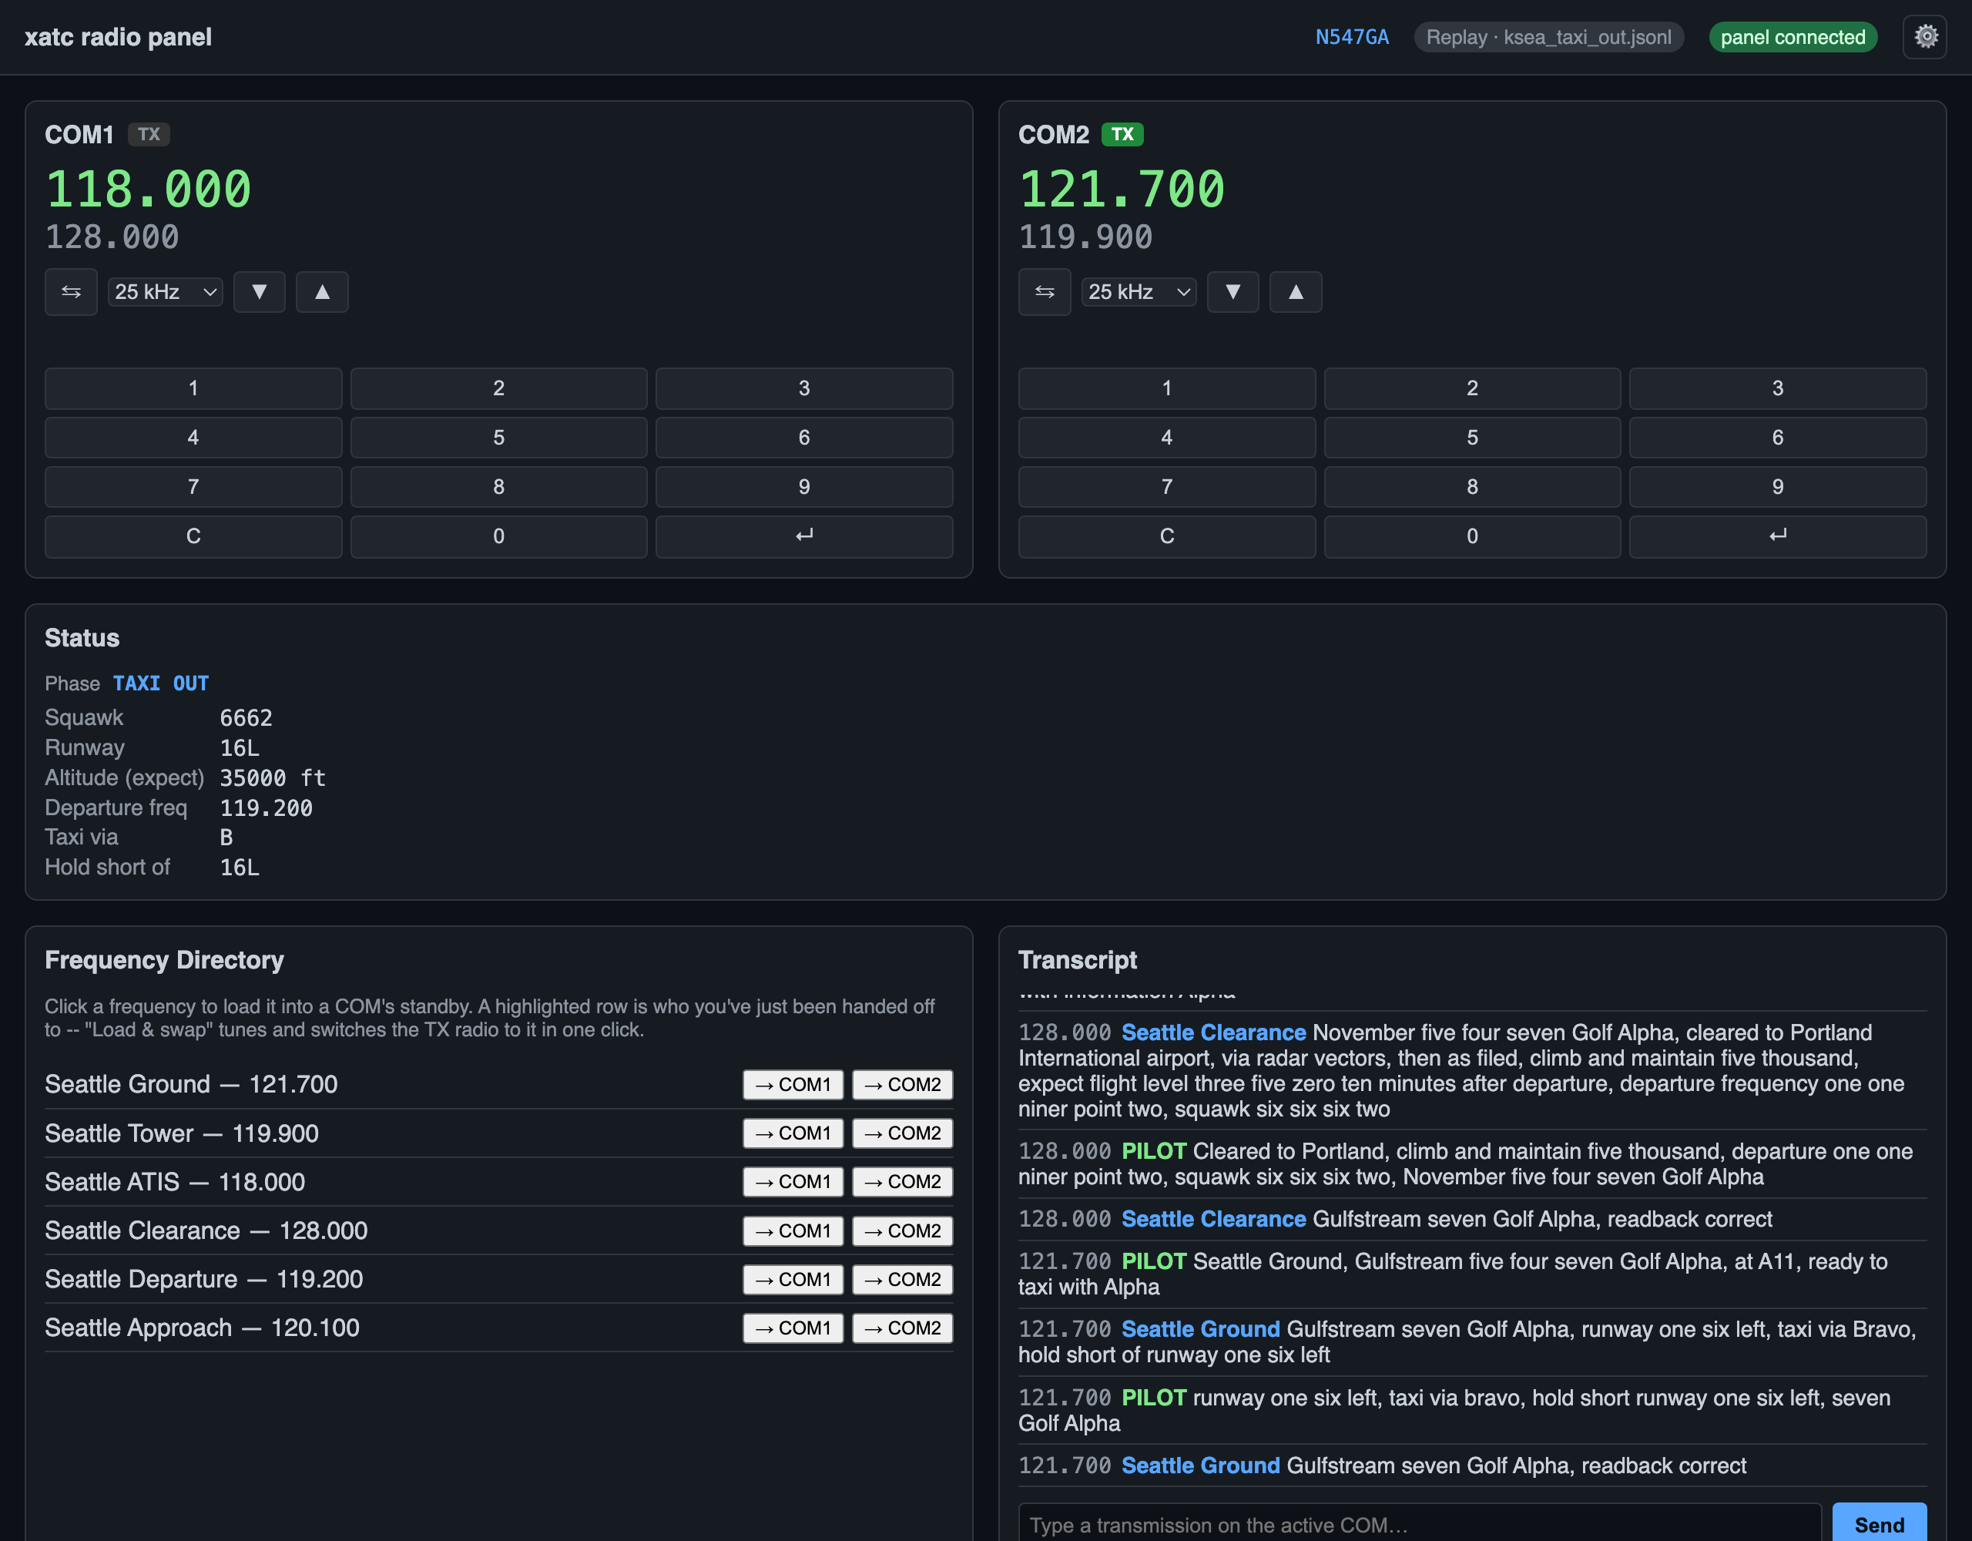This screenshot has width=1972, height=1541.
Task: Load Seattle Clearance into COM1
Action: [793, 1231]
